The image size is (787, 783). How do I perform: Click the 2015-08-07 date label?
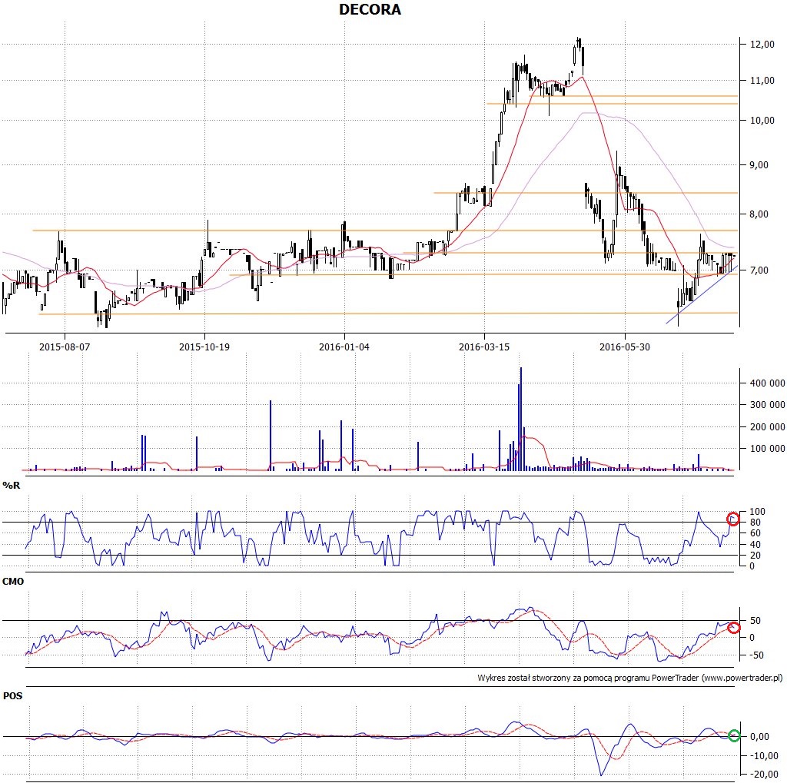[65, 347]
